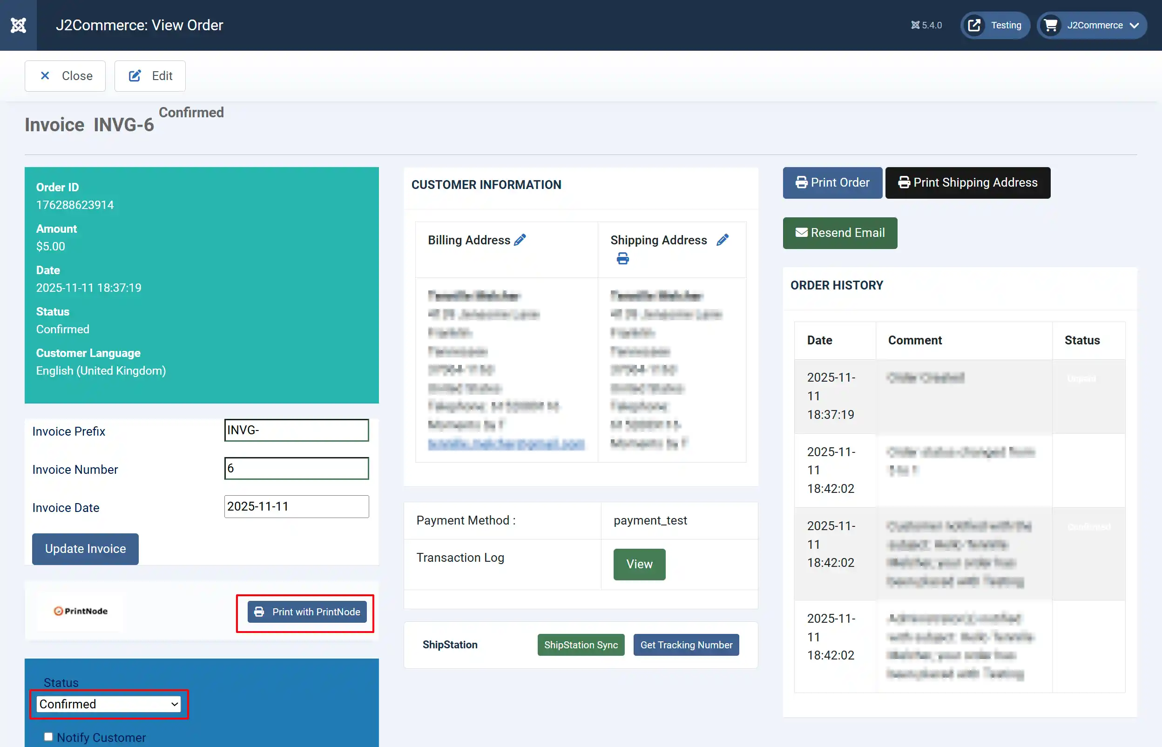Print shipping address using small printer icon
This screenshot has width=1162, height=747.
[x=622, y=258]
